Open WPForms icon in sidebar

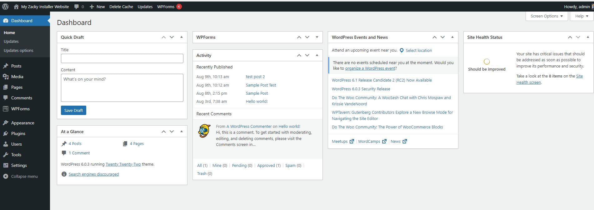pos(5,109)
